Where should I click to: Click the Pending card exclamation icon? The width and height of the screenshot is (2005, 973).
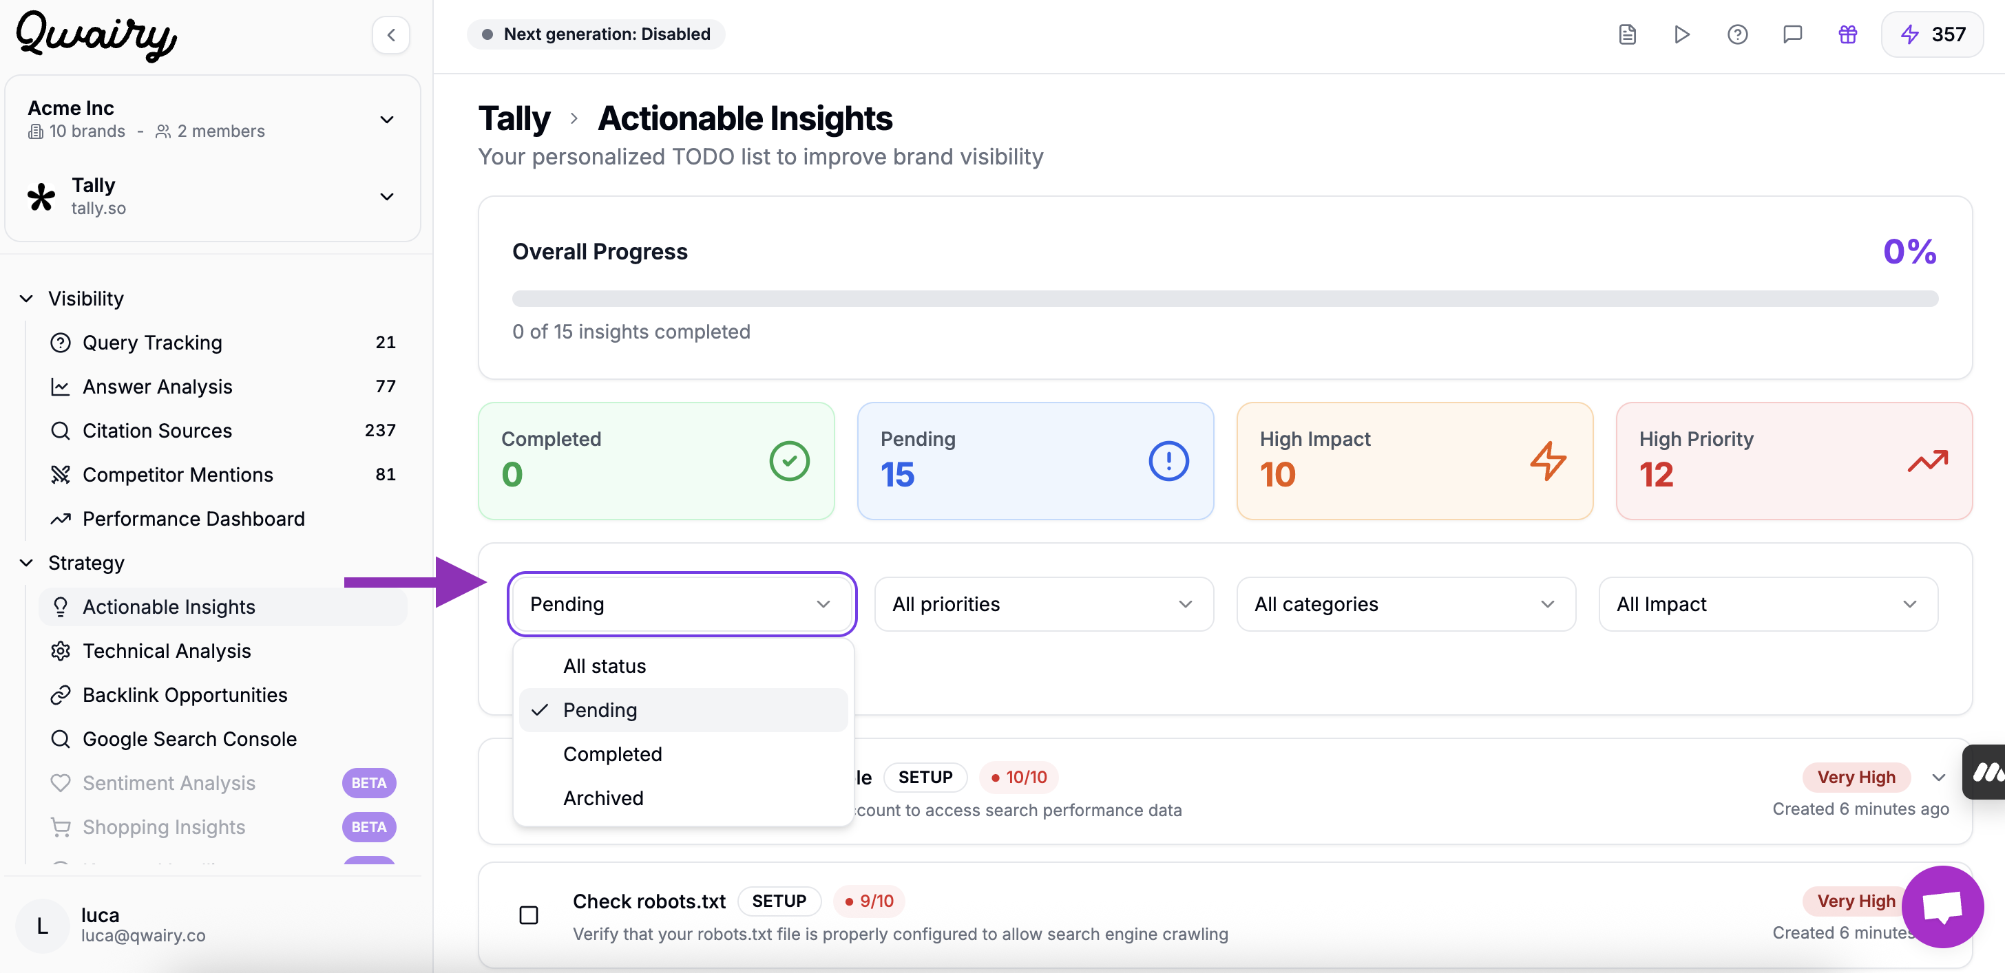click(1168, 461)
